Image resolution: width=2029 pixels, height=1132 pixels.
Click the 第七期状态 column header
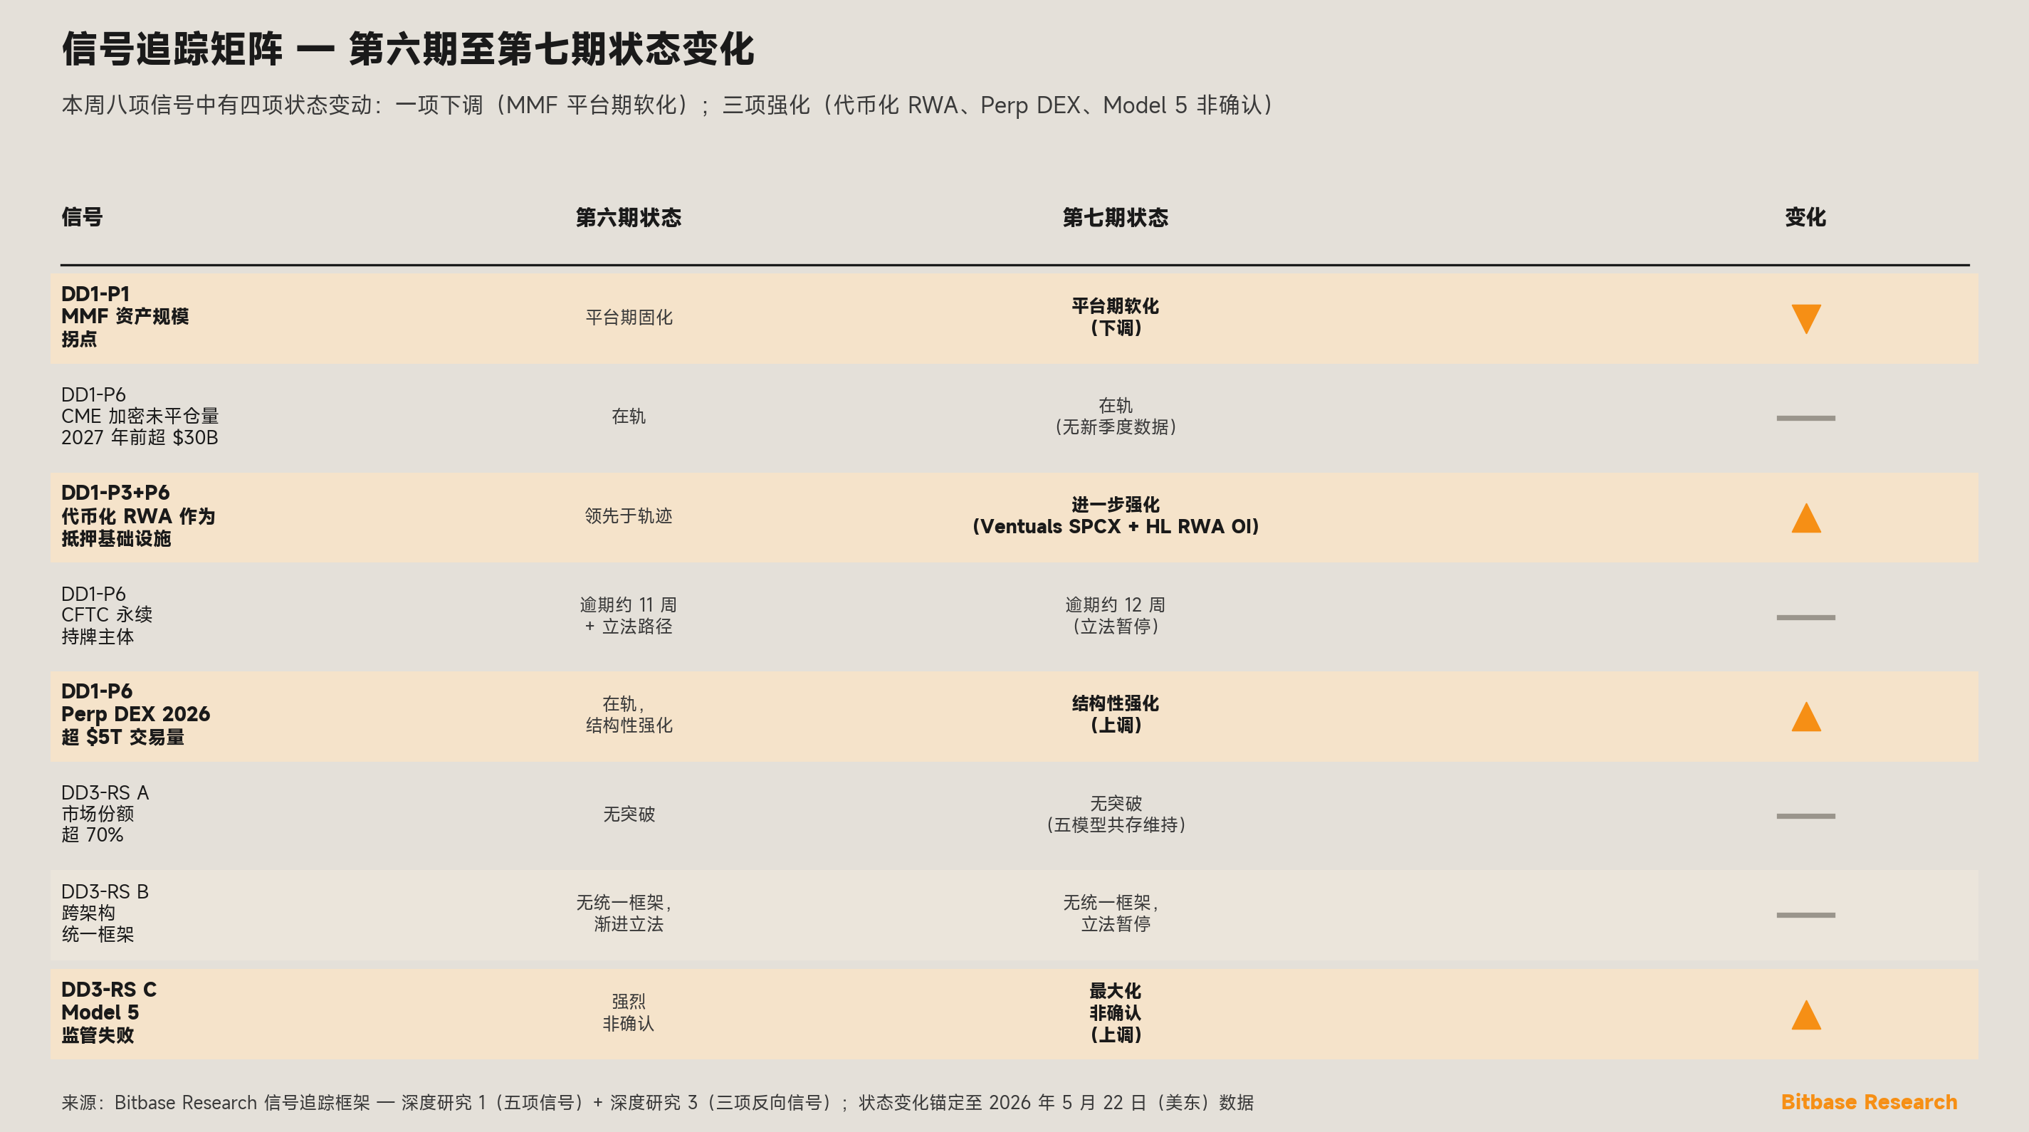[x=1115, y=217]
